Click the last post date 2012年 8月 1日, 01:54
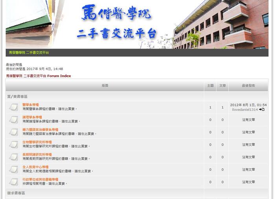This screenshot has width=275, height=199. (248, 105)
